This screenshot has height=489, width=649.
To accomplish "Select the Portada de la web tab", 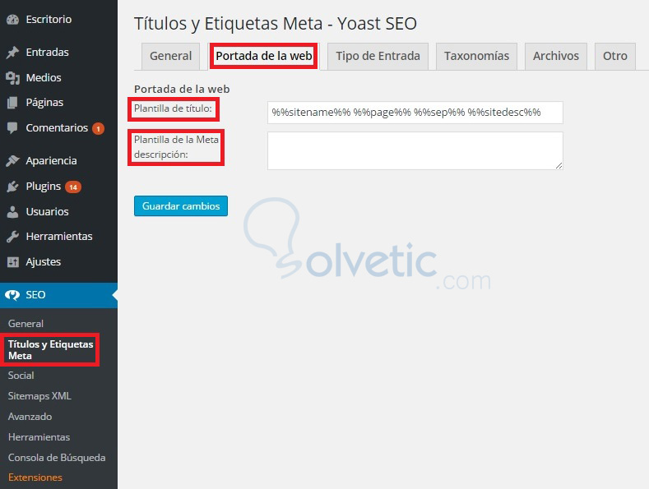I will (x=264, y=56).
